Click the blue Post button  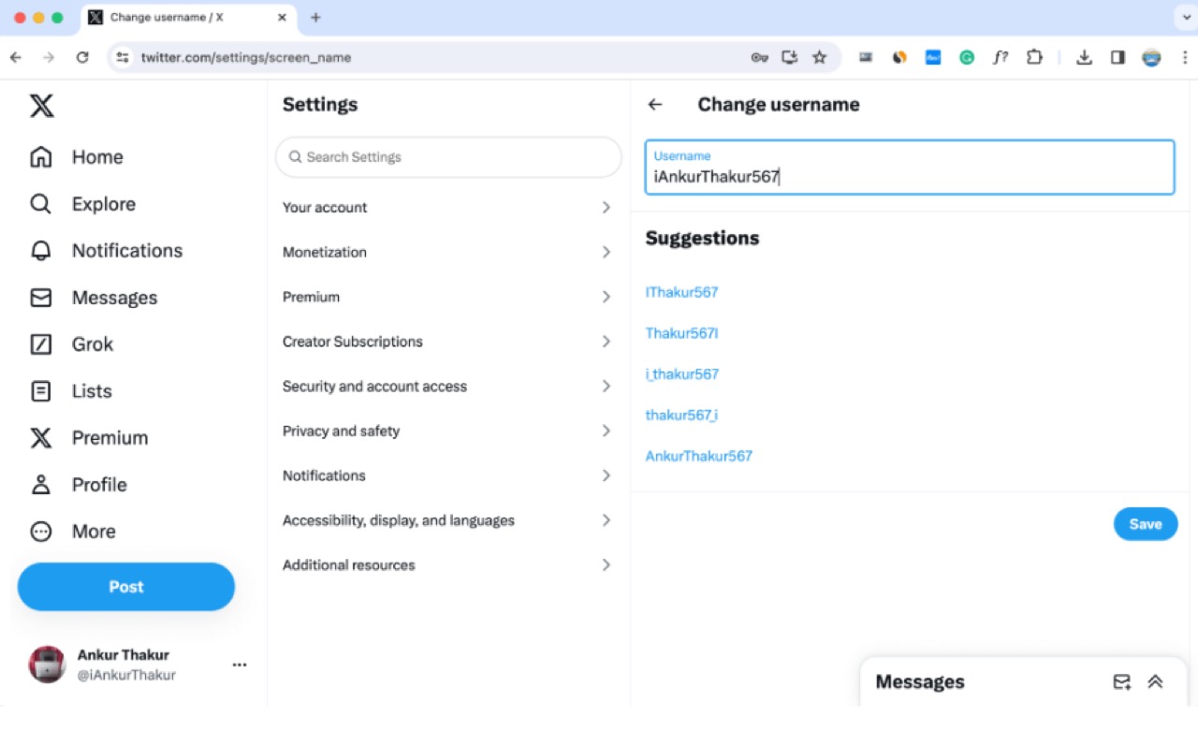pyautogui.click(x=126, y=587)
